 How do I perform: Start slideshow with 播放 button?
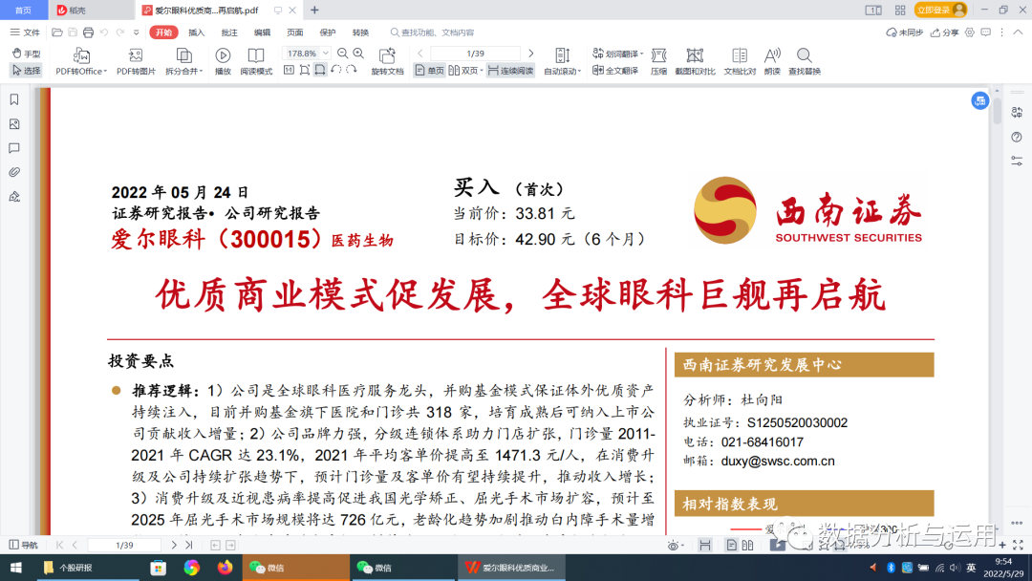[x=223, y=62]
